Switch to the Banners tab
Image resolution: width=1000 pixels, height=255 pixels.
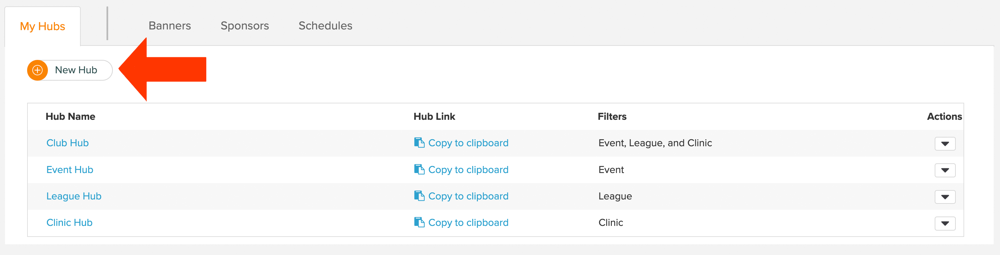pyautogui.click(x=170, y=26)
